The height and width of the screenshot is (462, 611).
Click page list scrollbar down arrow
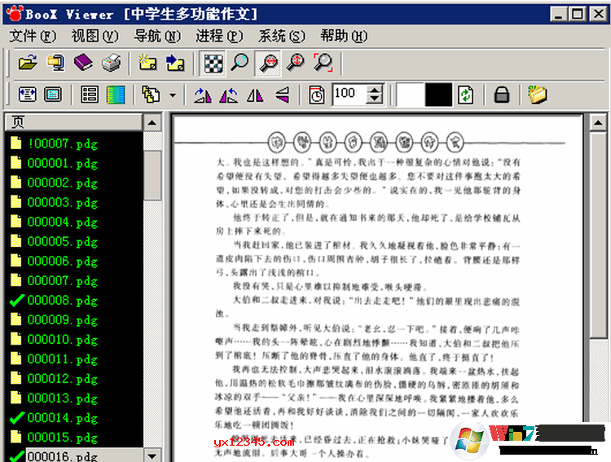152,455
